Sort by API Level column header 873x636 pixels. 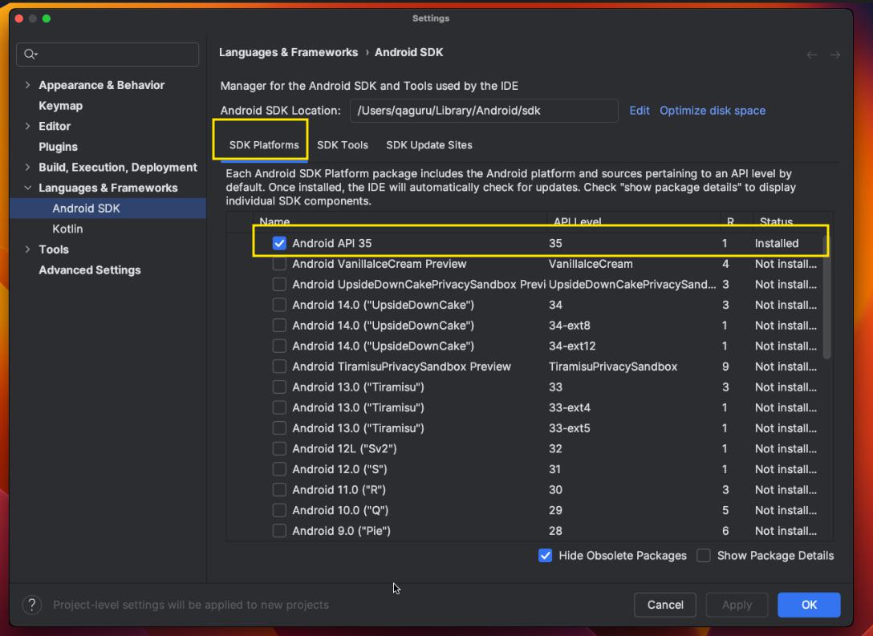click(578, 221)
